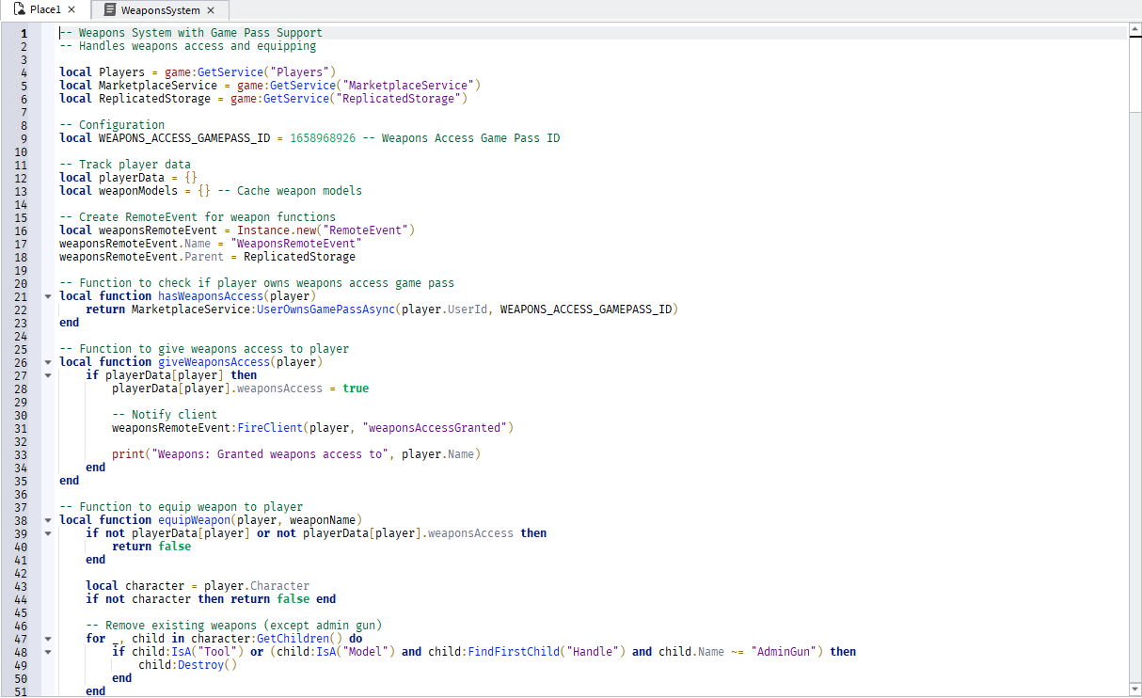1142x698 pixels.
Task: Click the '-- Configuration' comment
Action: click(112, 125)
